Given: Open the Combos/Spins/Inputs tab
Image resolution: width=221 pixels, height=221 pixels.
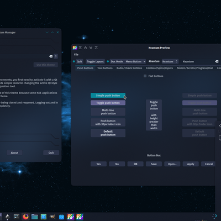Looking at the screenshot, I should pyautogui.click(x=160, y=68).
